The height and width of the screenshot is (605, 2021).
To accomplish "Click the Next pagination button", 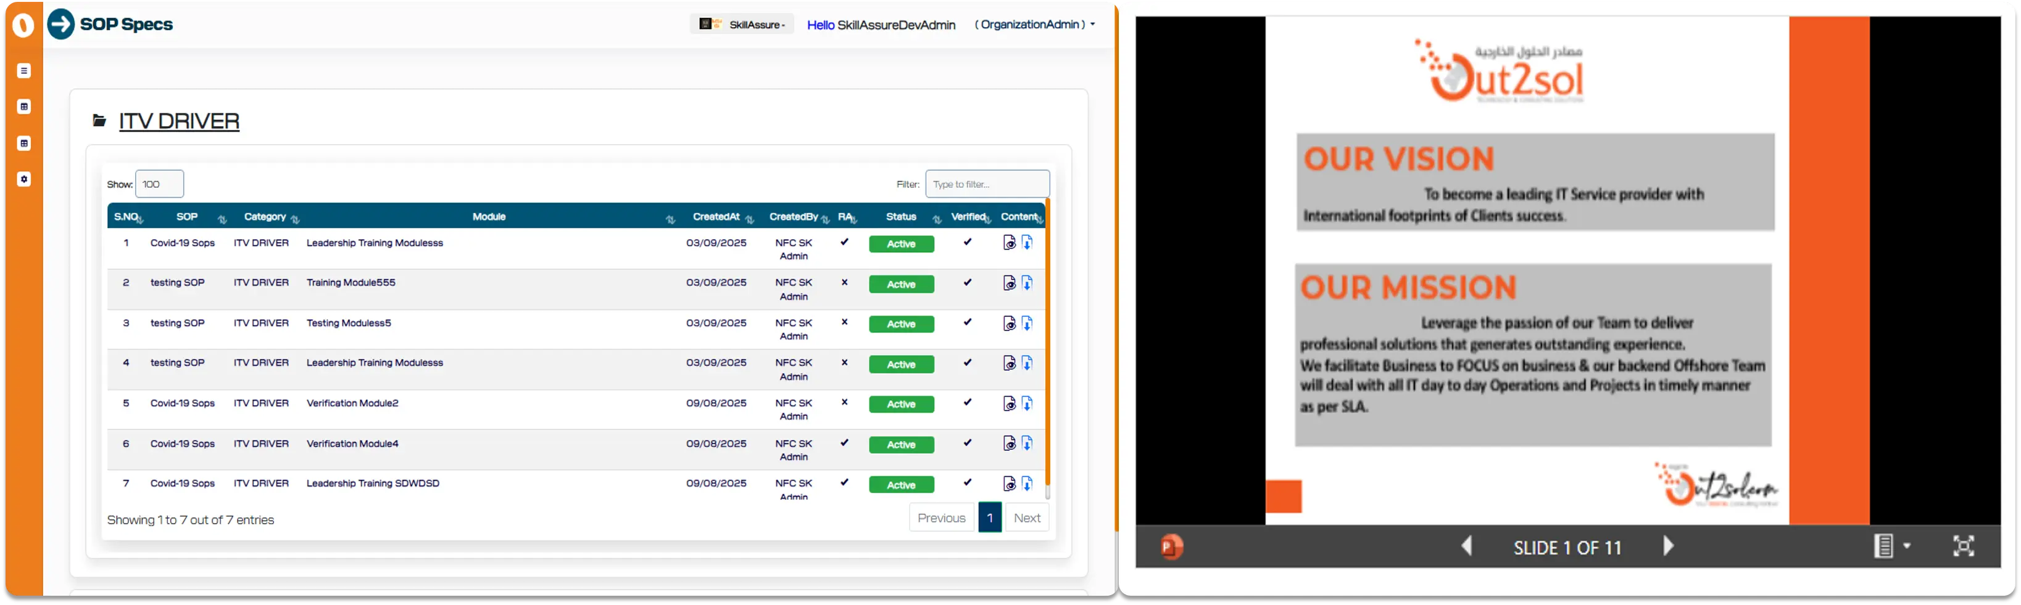I will click(1027, 519).
